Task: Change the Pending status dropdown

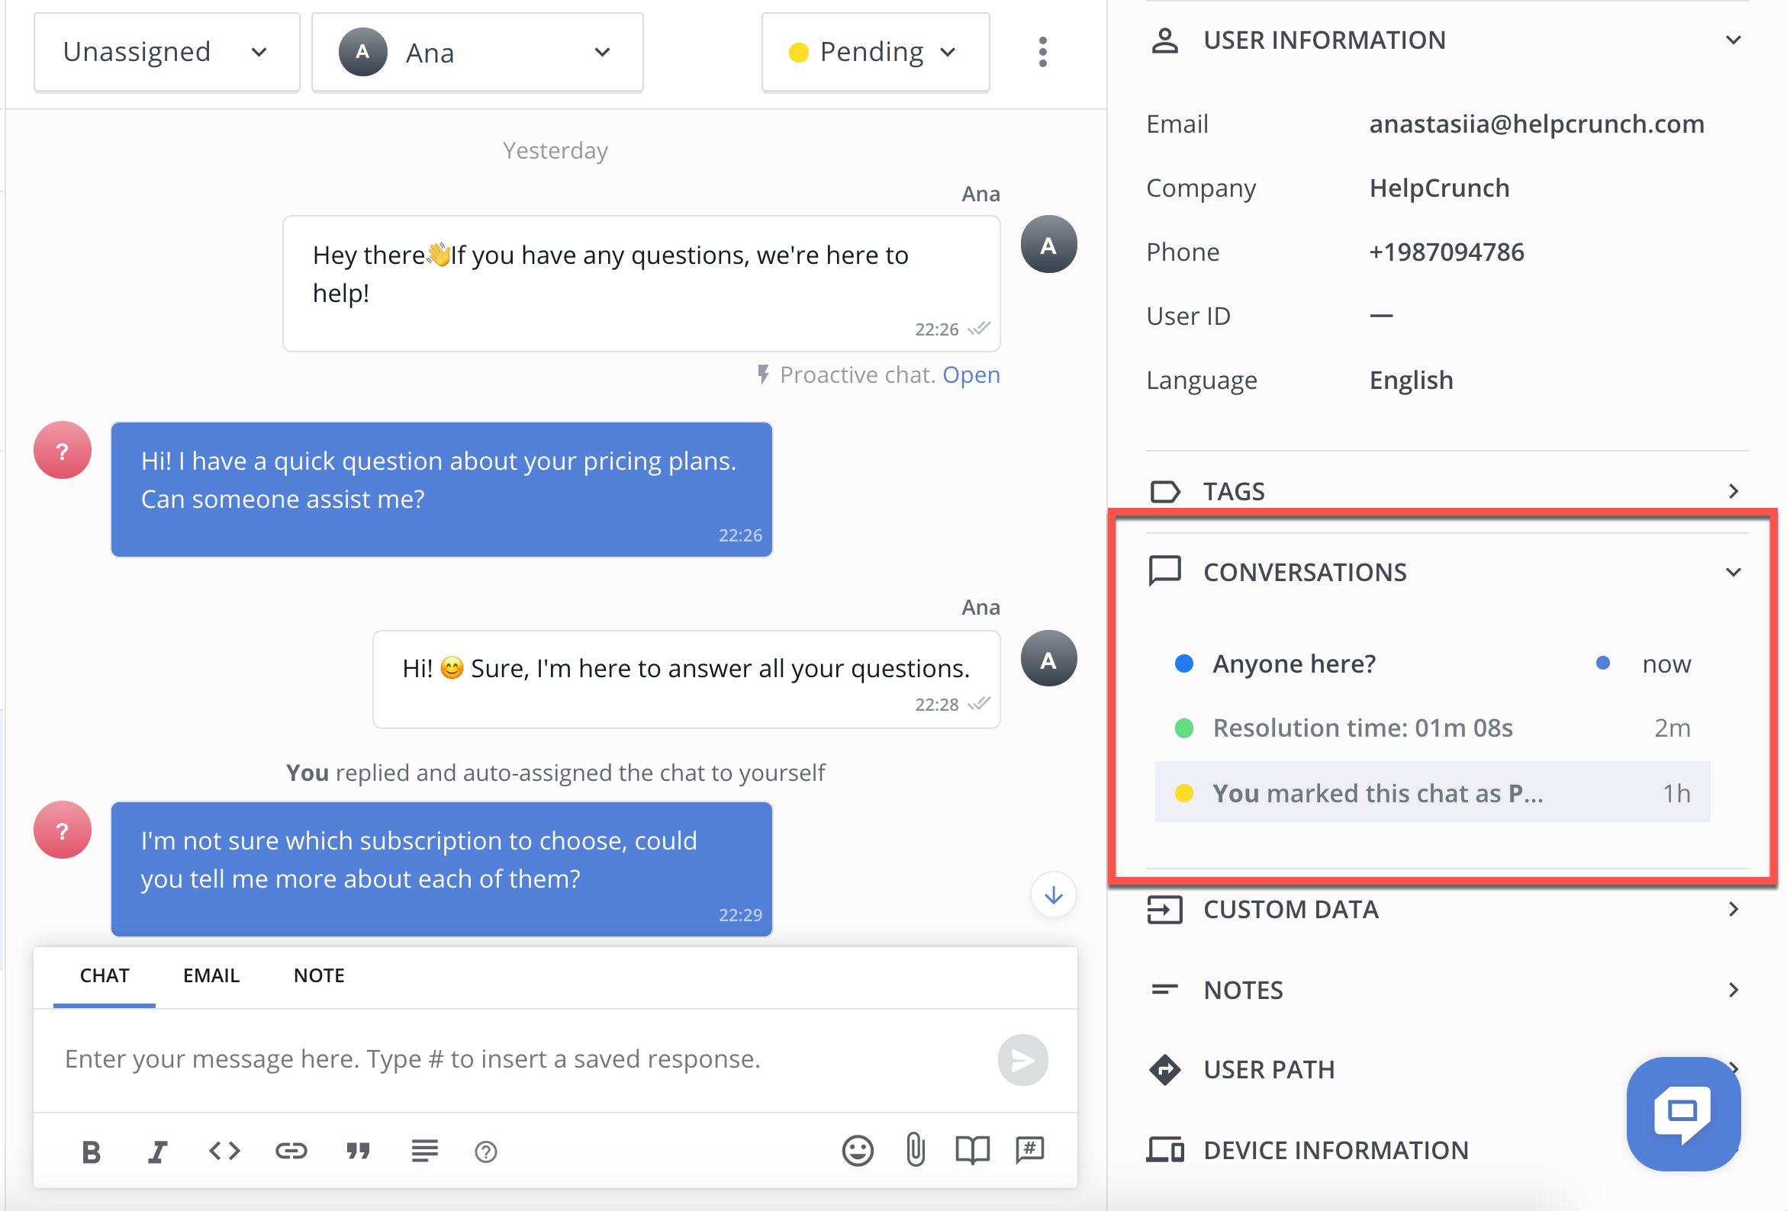Action: pos(875,53)
